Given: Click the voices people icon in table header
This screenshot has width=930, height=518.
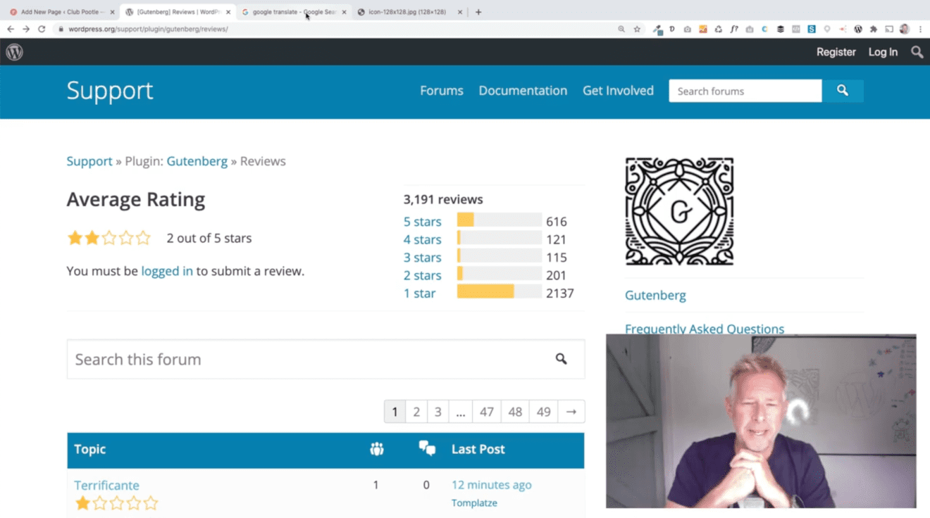Looking at the screenshot, I should (x=377, y=449).
